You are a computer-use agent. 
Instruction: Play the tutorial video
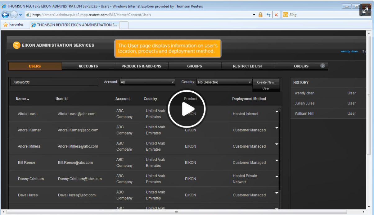[x=187, y=109]
